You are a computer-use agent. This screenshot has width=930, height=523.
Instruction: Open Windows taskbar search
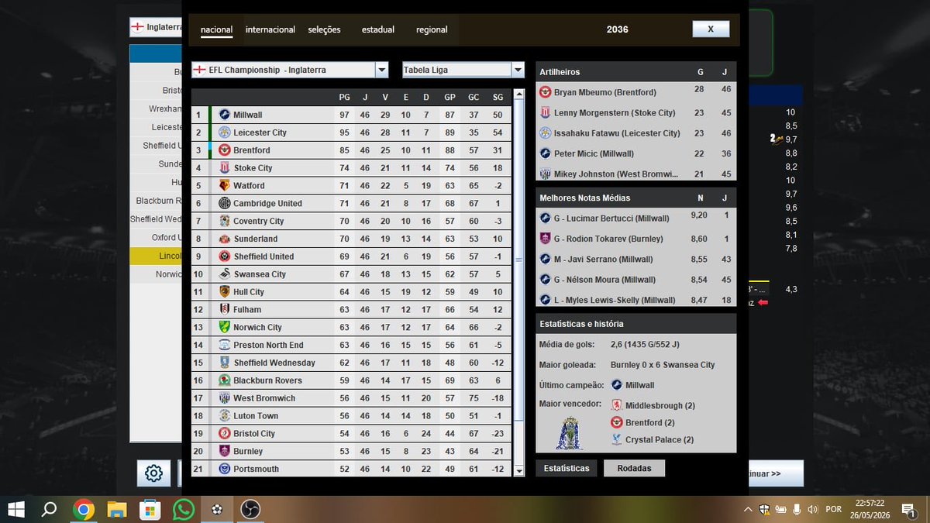coord(49,509)
